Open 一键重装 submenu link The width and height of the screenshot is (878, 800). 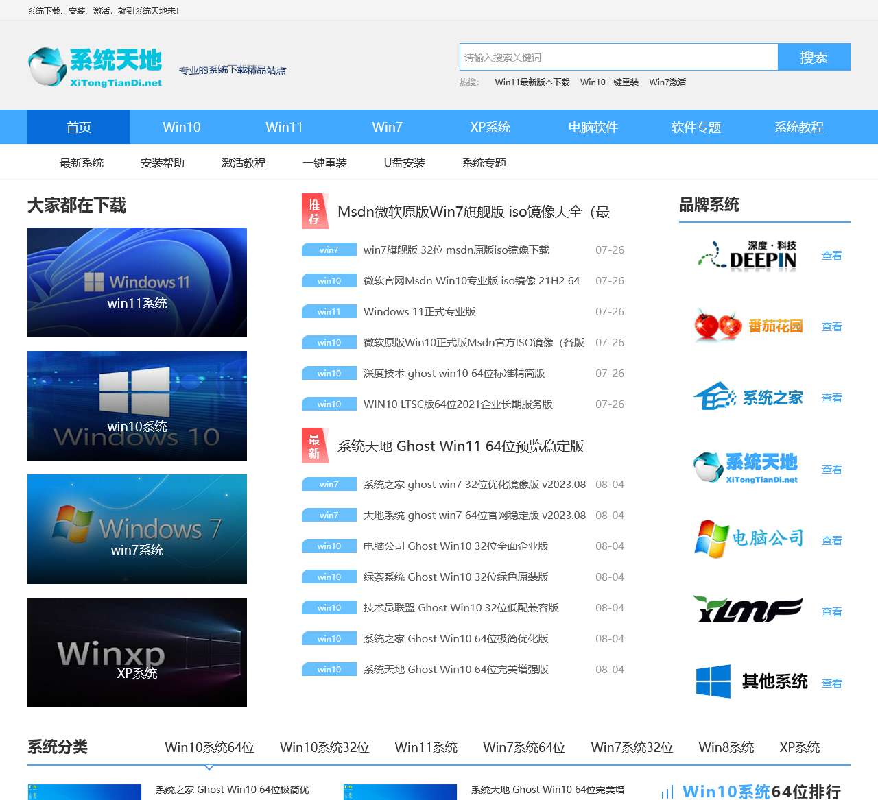(325, 162)
